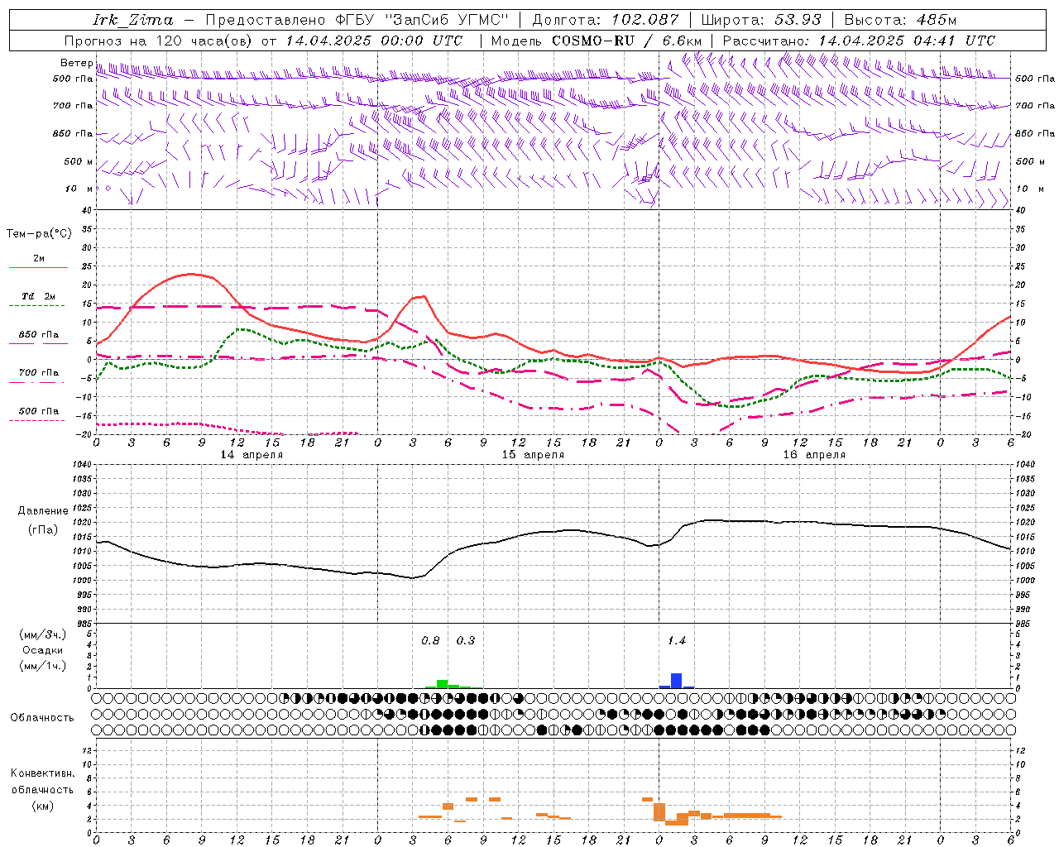Click the "Осадки" precipitation label
The image size is (1059, 847).
[x=43, y=650]
